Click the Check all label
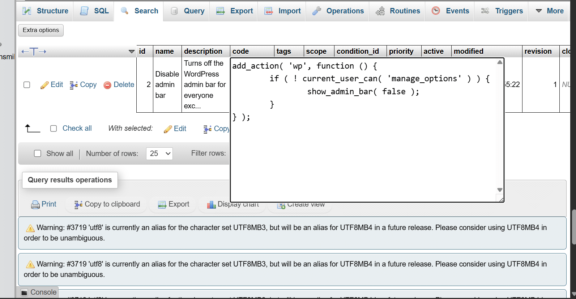The height and width of the screenshot is (299, 576). [x=77, y=128]
